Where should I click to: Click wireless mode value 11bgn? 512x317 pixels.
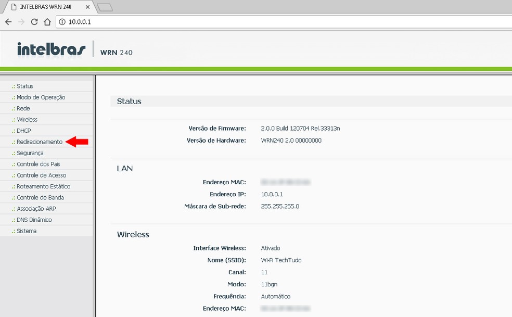[x=269, y=284]
